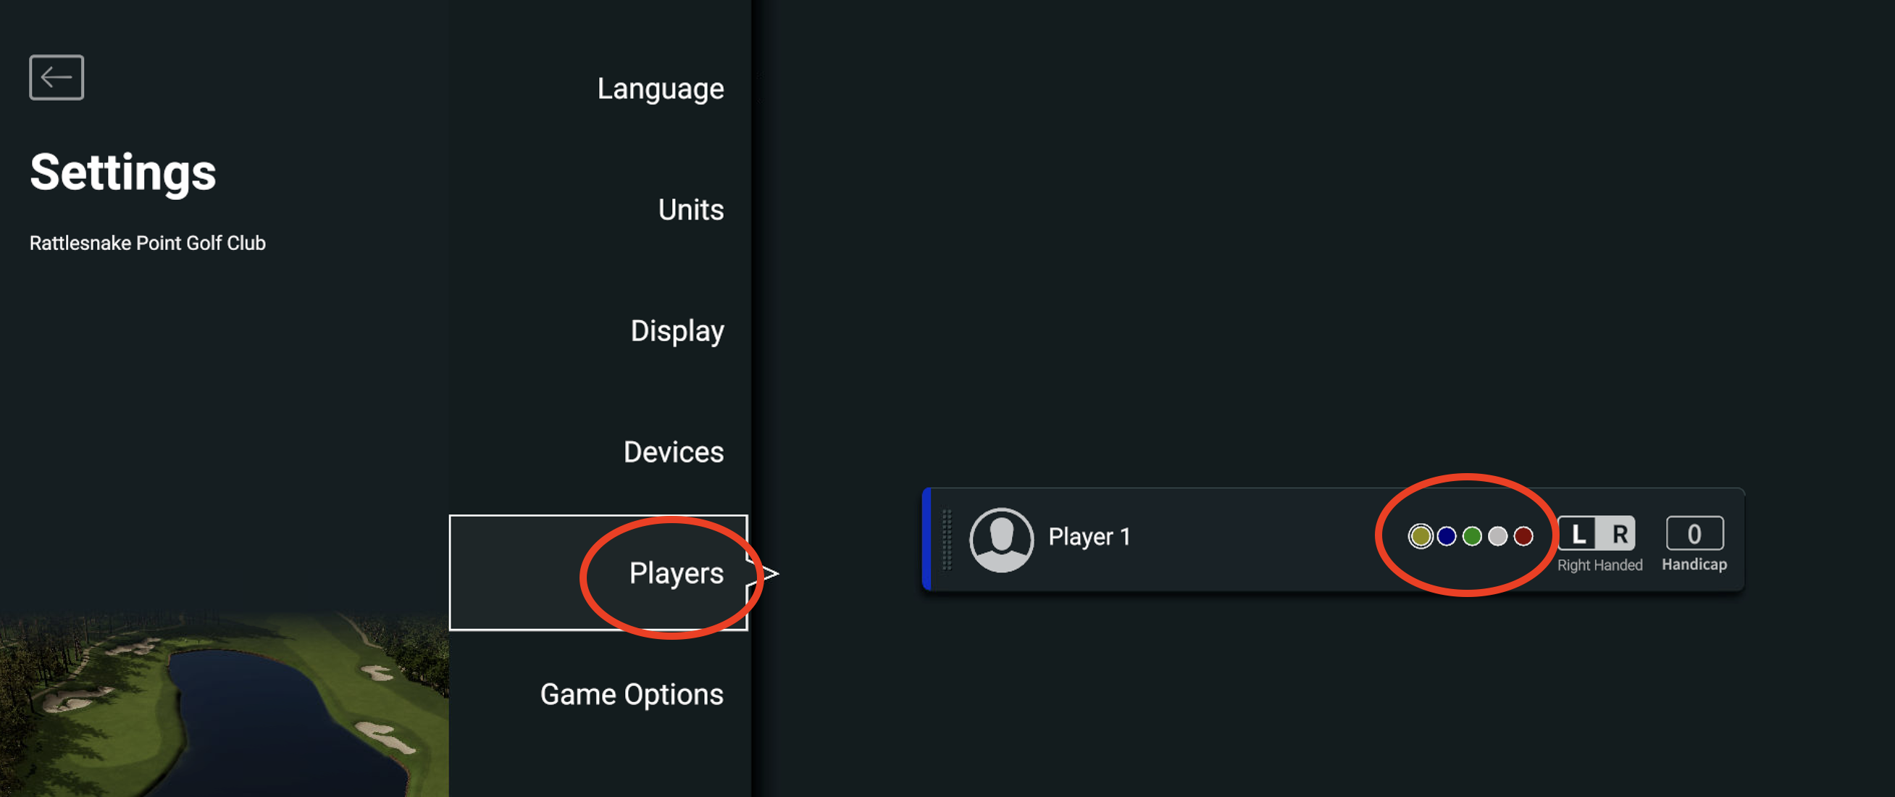Open the Units settings section
The height and width of the screenshot is (797, 1895).
pyautogui.click(x=690, y=209)
